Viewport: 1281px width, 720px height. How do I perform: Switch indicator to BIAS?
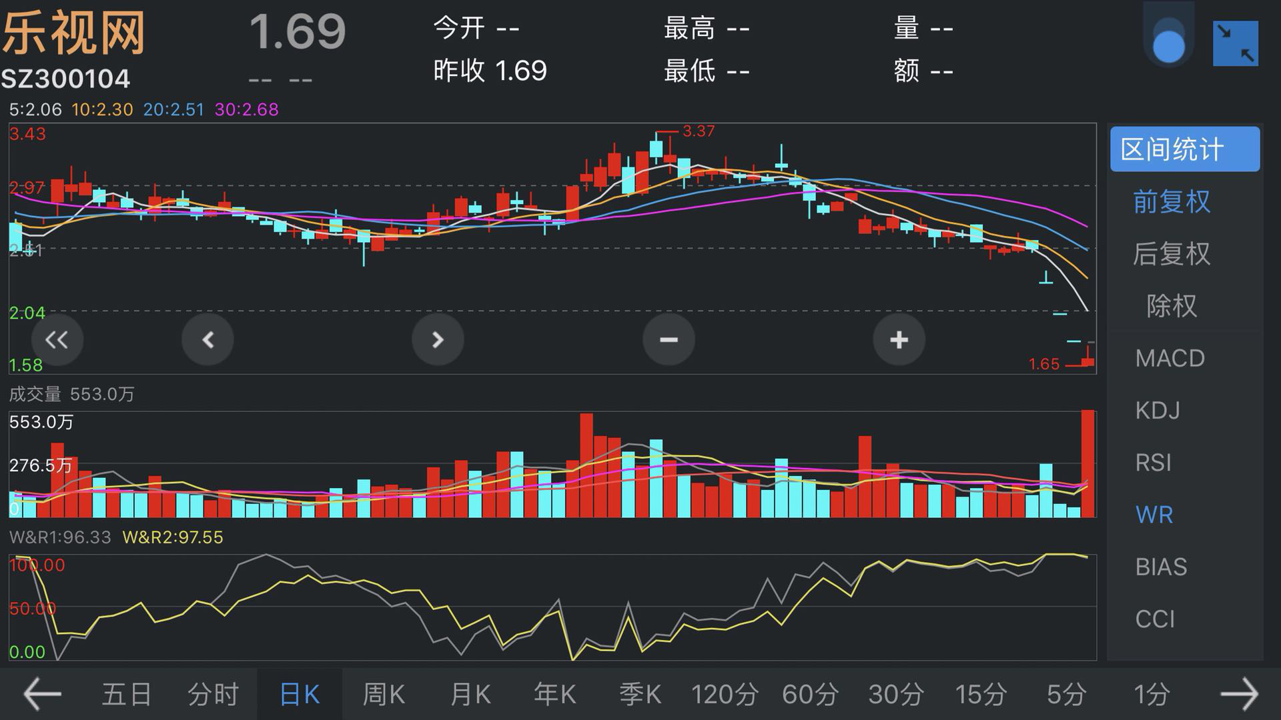pos(1162,567)
